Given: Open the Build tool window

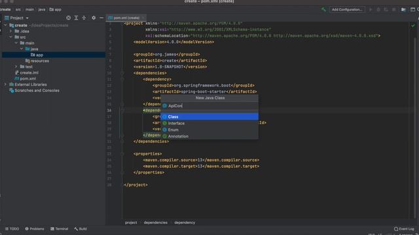Looking at the screenshot, I should [81, 228].
